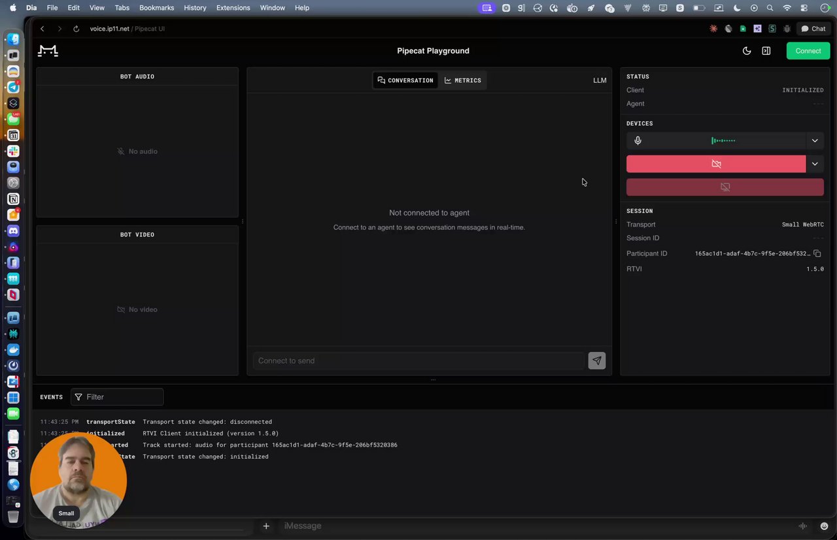Expand the camera device dropdown chevron
The height and width of the screenshot is (540, 837).
815,164
